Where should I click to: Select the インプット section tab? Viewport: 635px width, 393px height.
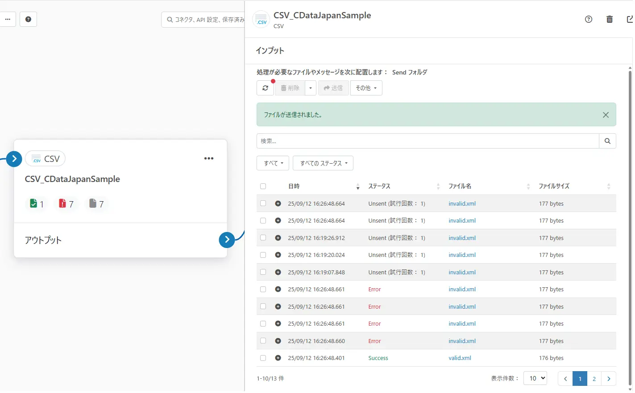270,50
